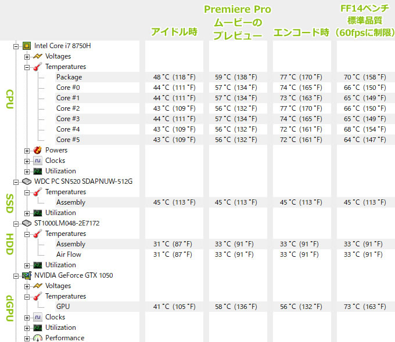
Task: Click the Premiere preview GPU value 58 °C
Action: click(236, 307)
